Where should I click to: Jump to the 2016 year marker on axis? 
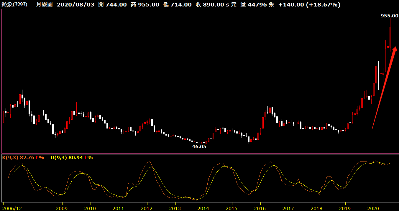pos(260,208)
